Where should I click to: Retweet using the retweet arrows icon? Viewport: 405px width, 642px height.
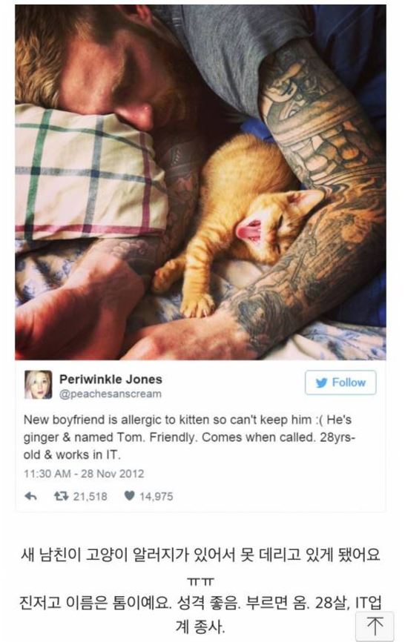(x=61, y=496)
